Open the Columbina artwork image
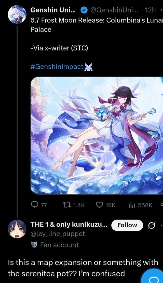Image resolution: width=163 pixels, height=283 pixels. pyautogui.click(x=96, y=135)
